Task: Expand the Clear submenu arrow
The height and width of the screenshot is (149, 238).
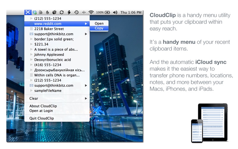Action: [86, 98]
